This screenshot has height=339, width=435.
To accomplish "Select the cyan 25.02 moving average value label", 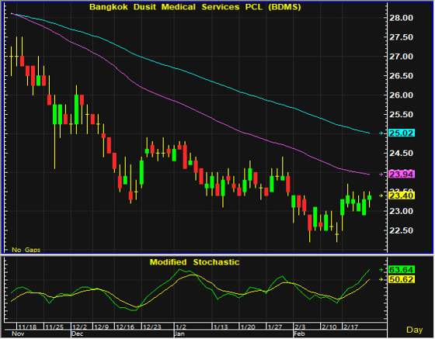I will pyautogui.click(x=401, y=133).
